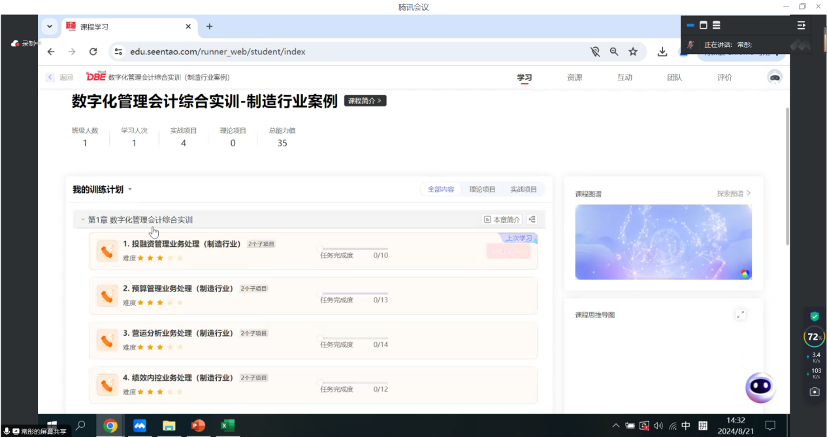Collapse the 第1章 chapter section
This screenshot has height=437, width=827.
[x=83, y=219]
